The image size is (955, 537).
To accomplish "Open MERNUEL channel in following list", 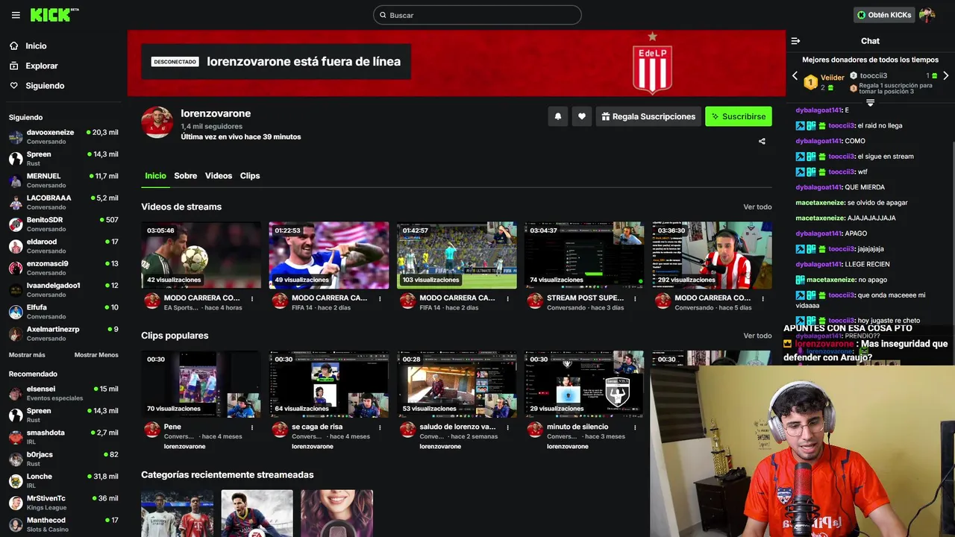I will [x=63, y=180].
